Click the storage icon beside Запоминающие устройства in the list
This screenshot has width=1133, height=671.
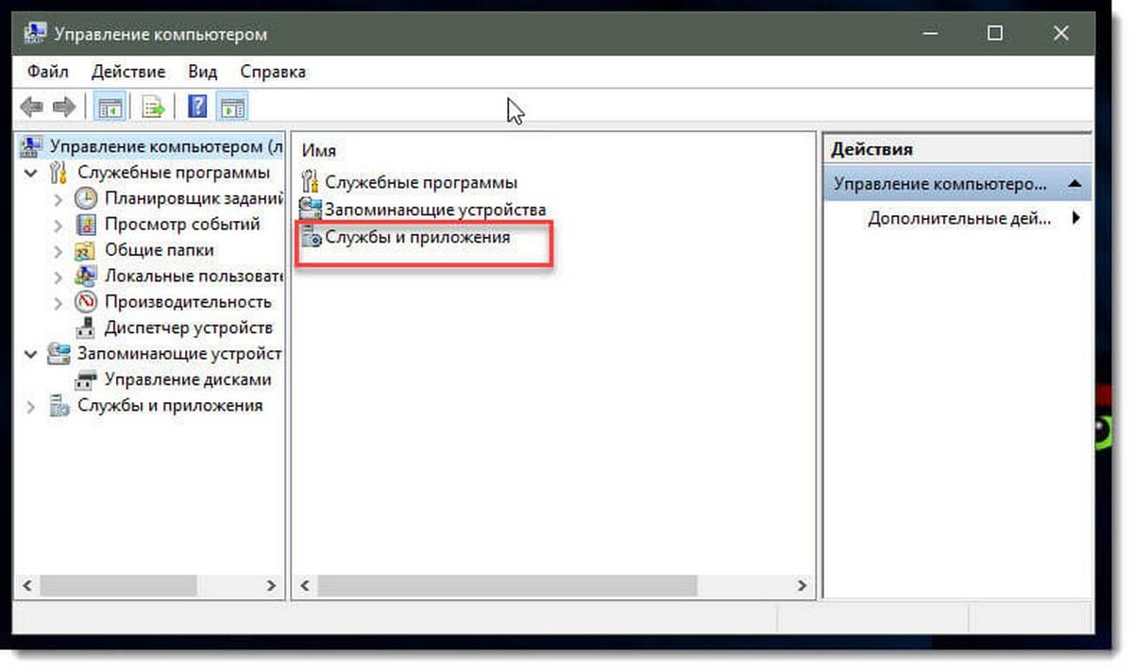tap(311, 210)
